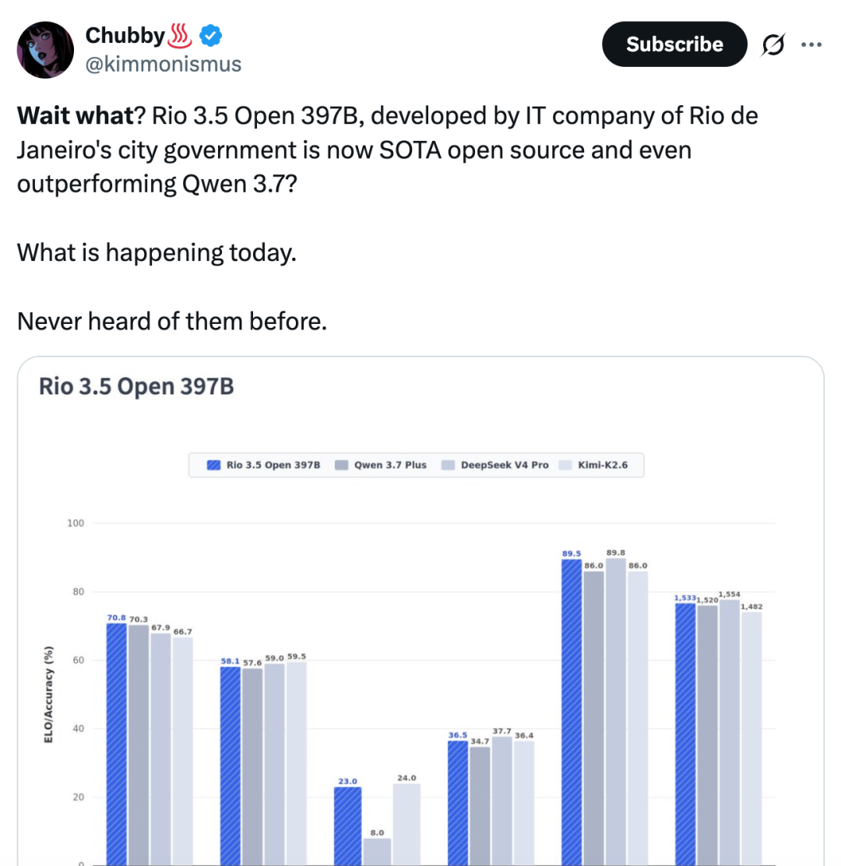Open the @kimmonismus handle link
Image resolution: width=841 pixels, height=866 pixels.
(x=164, y=64)
